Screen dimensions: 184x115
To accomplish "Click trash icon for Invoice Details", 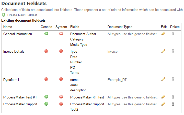I will click(x=173, y=51).
